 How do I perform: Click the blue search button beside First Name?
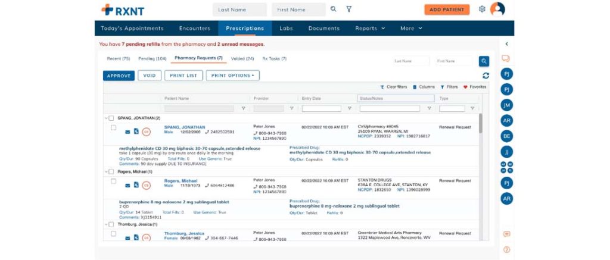click(x=484, y=61)
